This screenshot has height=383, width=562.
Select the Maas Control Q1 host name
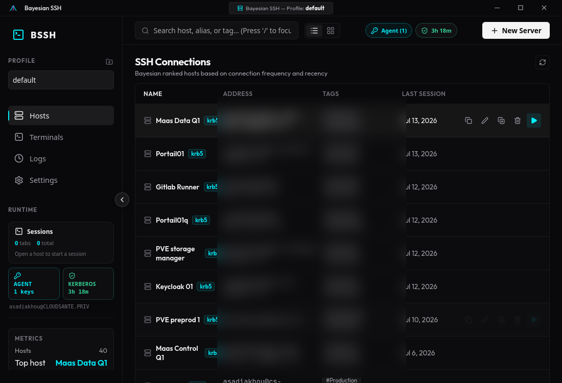177,353
